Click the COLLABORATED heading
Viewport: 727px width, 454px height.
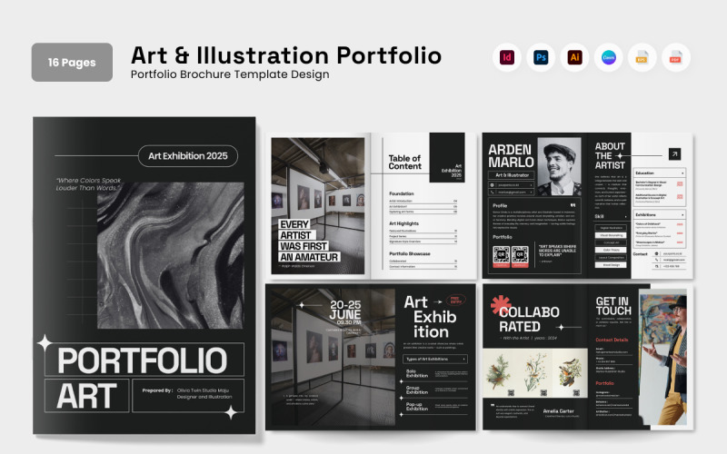[529, 320]
